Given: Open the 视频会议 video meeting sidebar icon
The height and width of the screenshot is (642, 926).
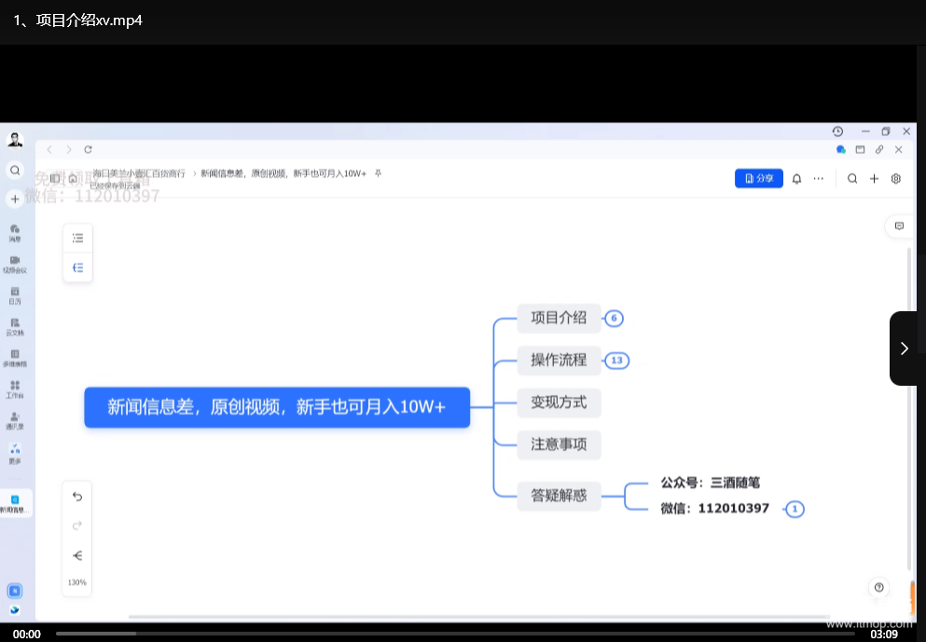Looking at the screenshot, I should tap(15, 264).
